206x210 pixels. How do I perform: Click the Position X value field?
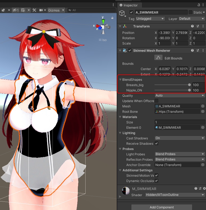click(x=164, y=33)
